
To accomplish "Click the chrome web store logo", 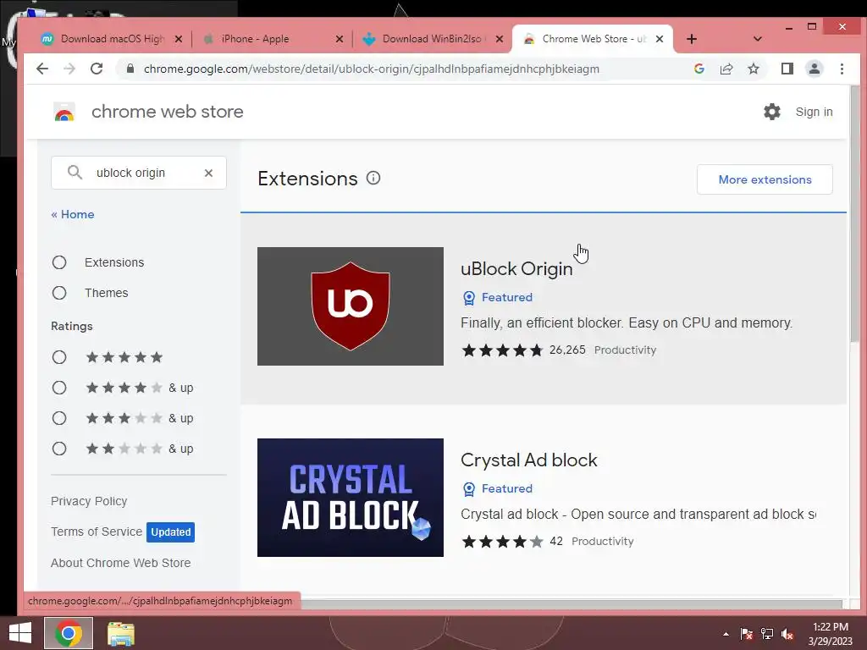I will pyautogui.click(x=64, y=112).
